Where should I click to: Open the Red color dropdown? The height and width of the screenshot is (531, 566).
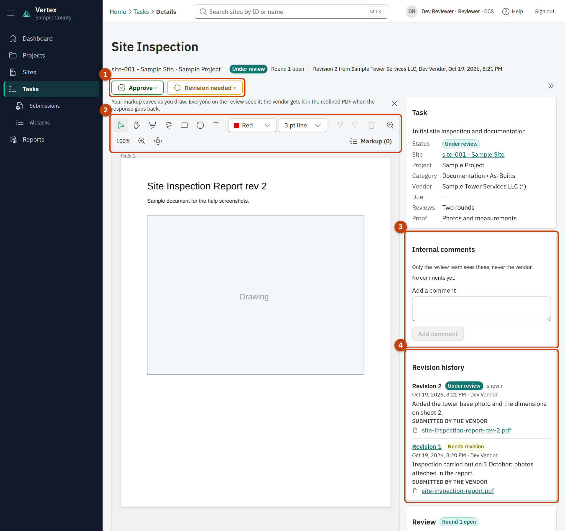(x=252, y=125)
